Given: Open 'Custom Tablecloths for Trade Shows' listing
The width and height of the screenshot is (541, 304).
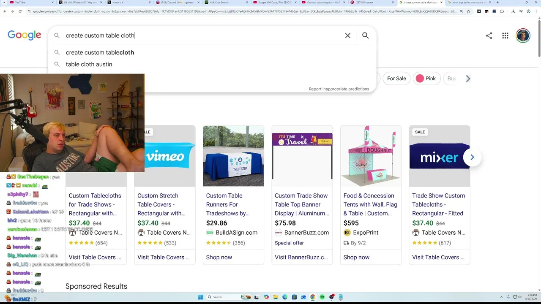Looking at the screenshot, I should (95, 204).
